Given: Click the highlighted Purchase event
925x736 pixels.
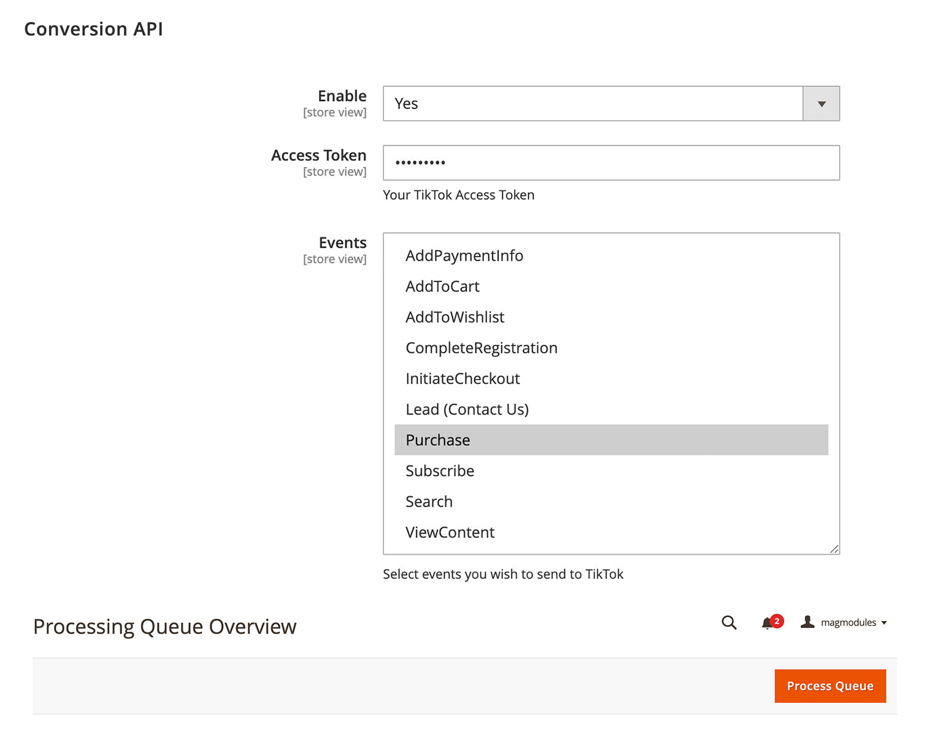Looking at the screenshot, I should tap(438, 440).
